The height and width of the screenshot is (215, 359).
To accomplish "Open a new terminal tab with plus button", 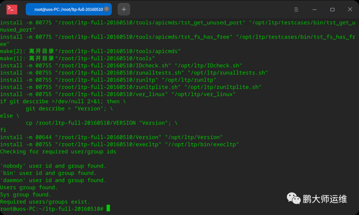I will tap(124, 9).
